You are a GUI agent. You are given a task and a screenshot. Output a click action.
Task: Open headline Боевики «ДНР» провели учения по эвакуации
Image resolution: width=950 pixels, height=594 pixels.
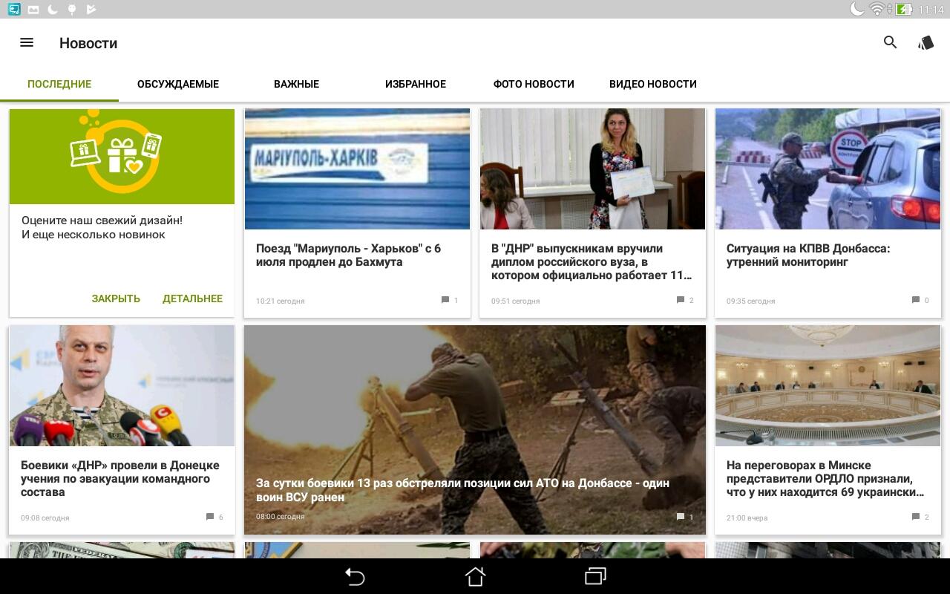(120, 478)
